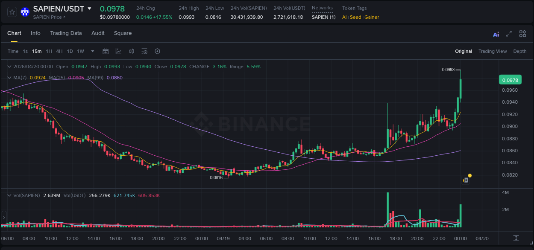534x250 pixels.
Task: Open the AI analysis tool
Action: tap(496, 34)
